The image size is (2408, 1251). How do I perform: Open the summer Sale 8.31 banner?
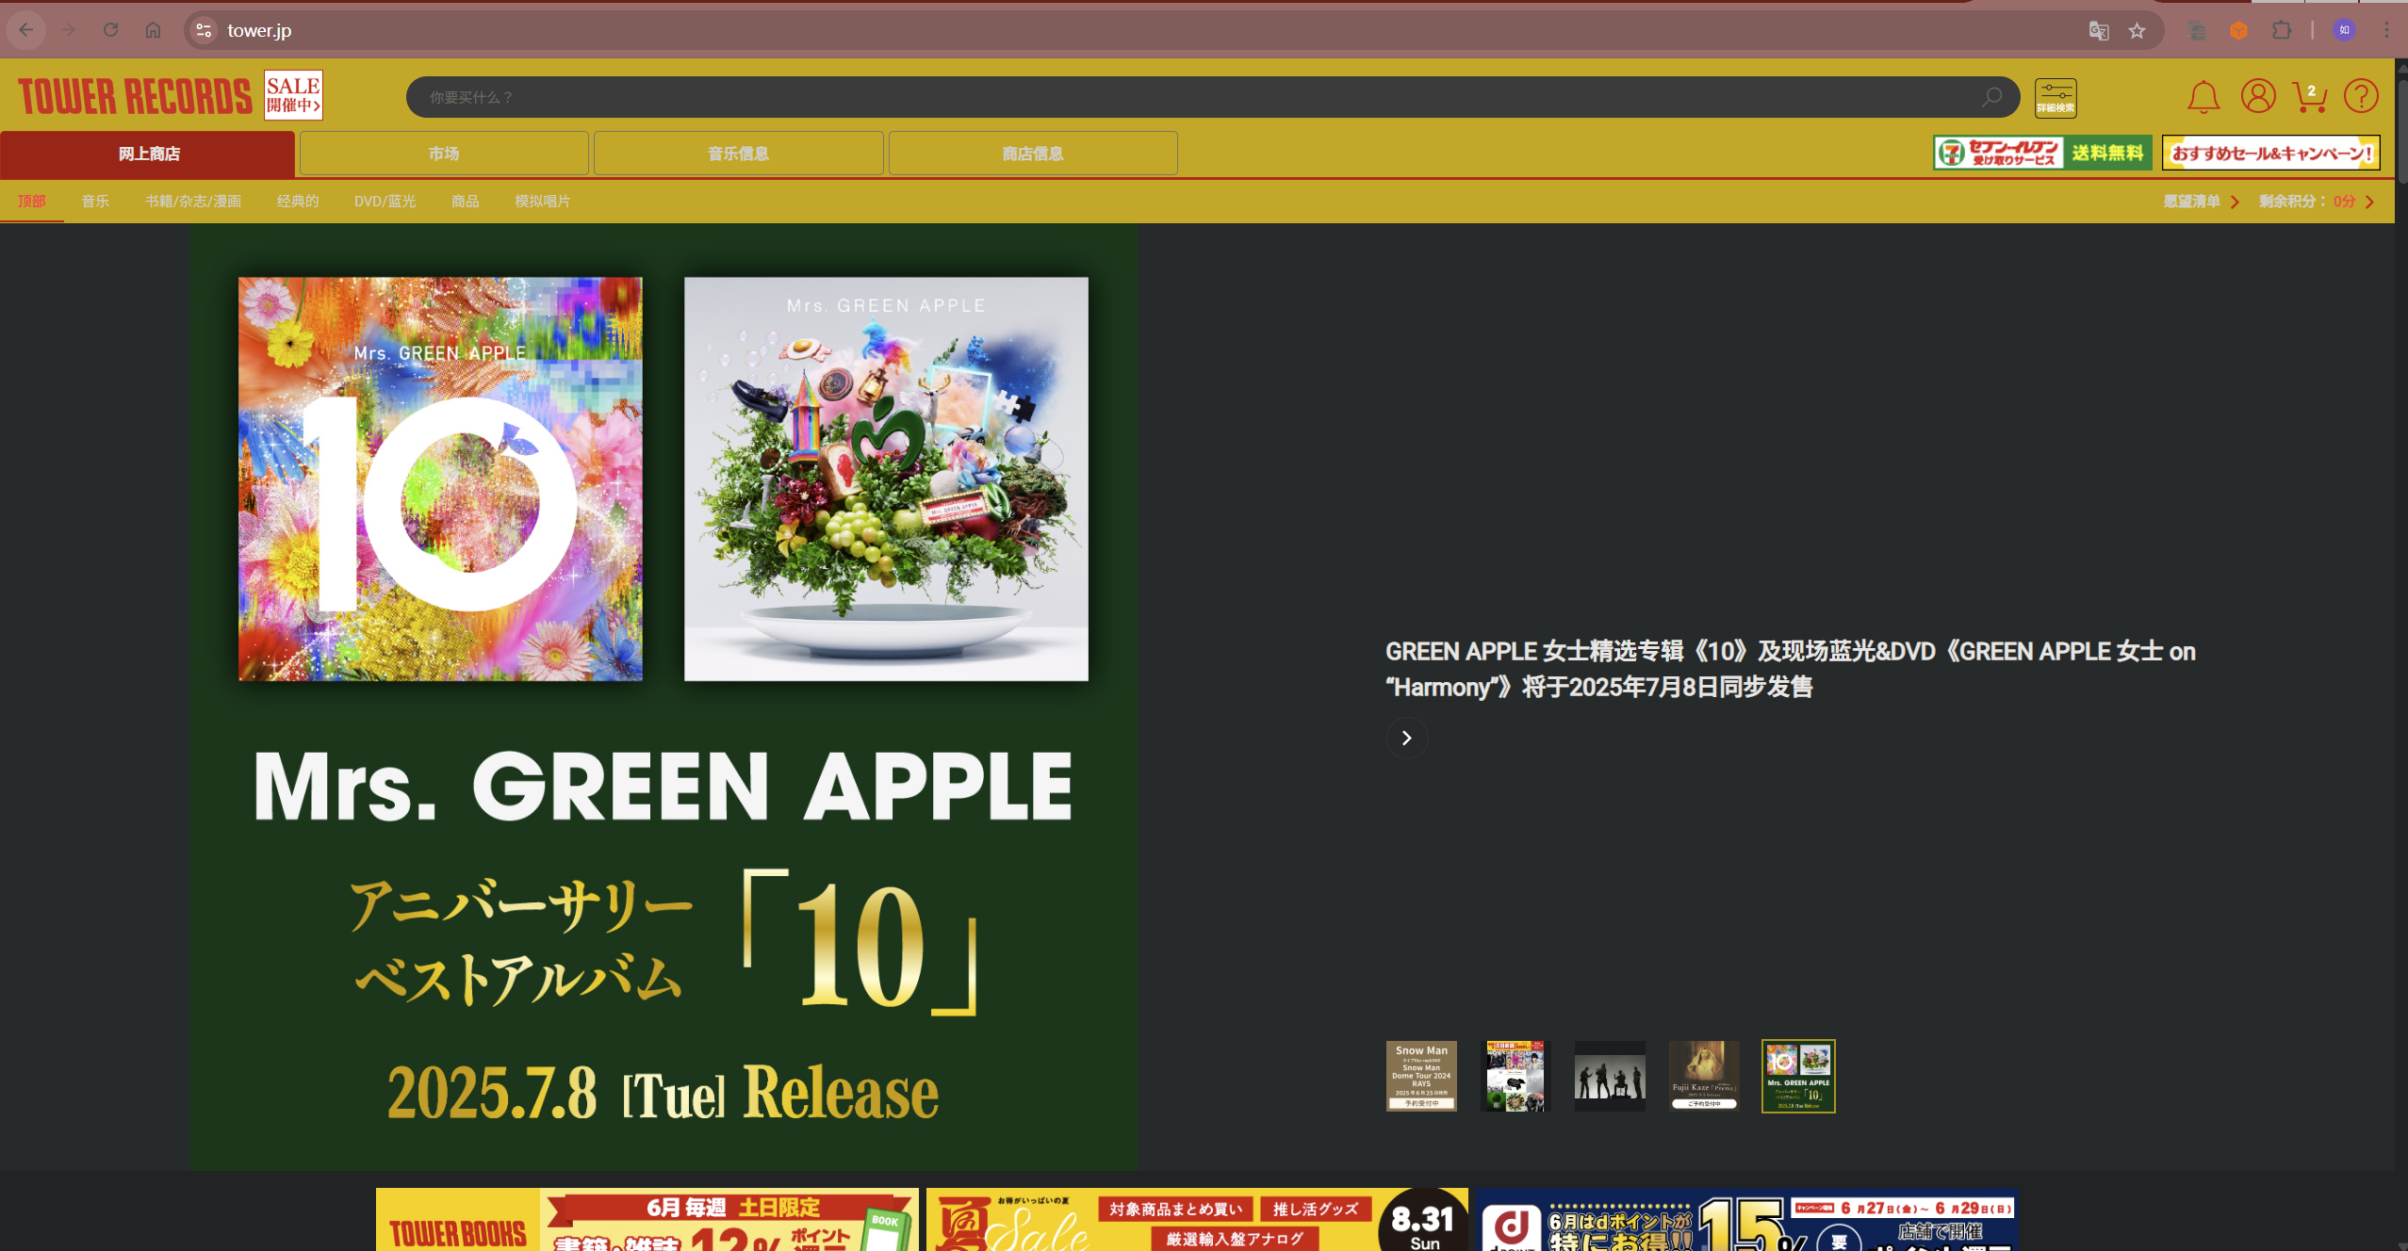click(1197, 1220)
